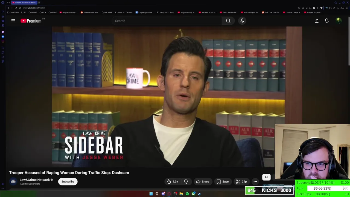Toggle the tab mute speaker icon

click(326, 8)
